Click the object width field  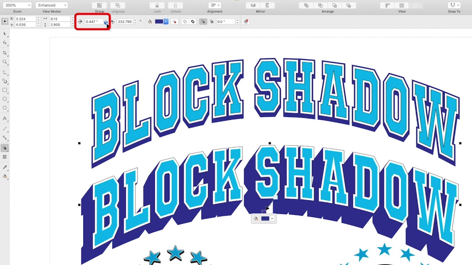point(60,19)
